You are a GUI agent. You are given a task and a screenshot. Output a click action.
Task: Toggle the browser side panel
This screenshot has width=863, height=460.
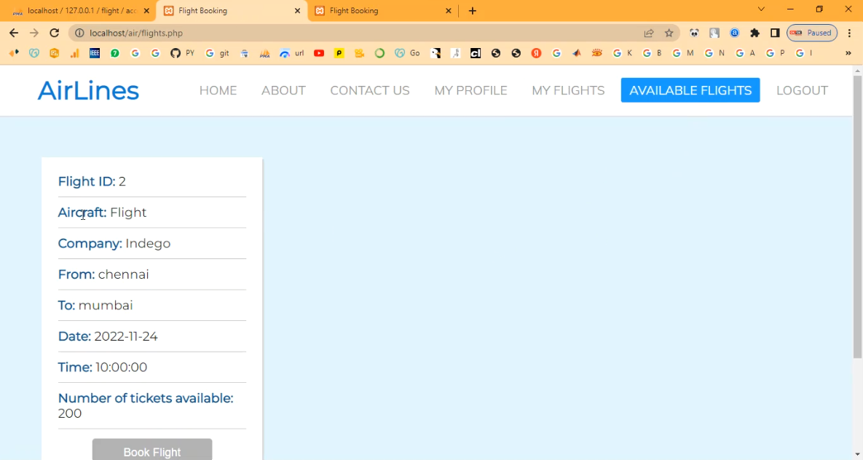(x=775, y=33)
